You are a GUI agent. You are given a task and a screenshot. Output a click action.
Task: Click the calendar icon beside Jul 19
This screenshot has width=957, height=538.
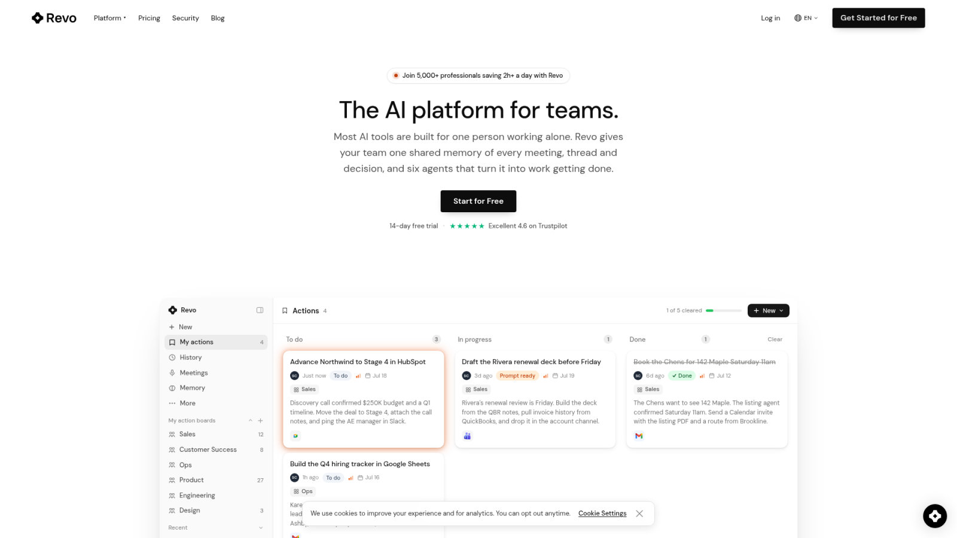(x=555, y=376)
